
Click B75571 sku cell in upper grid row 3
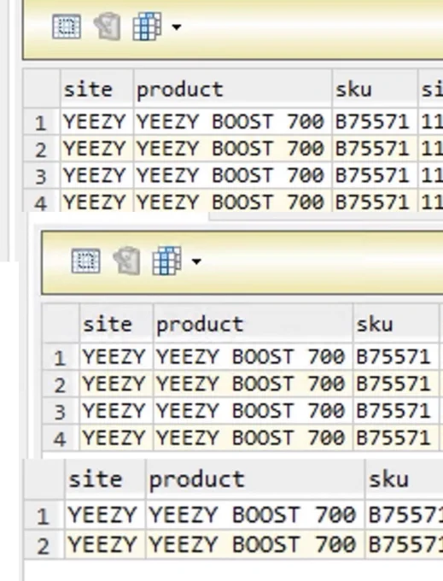tap(375, 176)
